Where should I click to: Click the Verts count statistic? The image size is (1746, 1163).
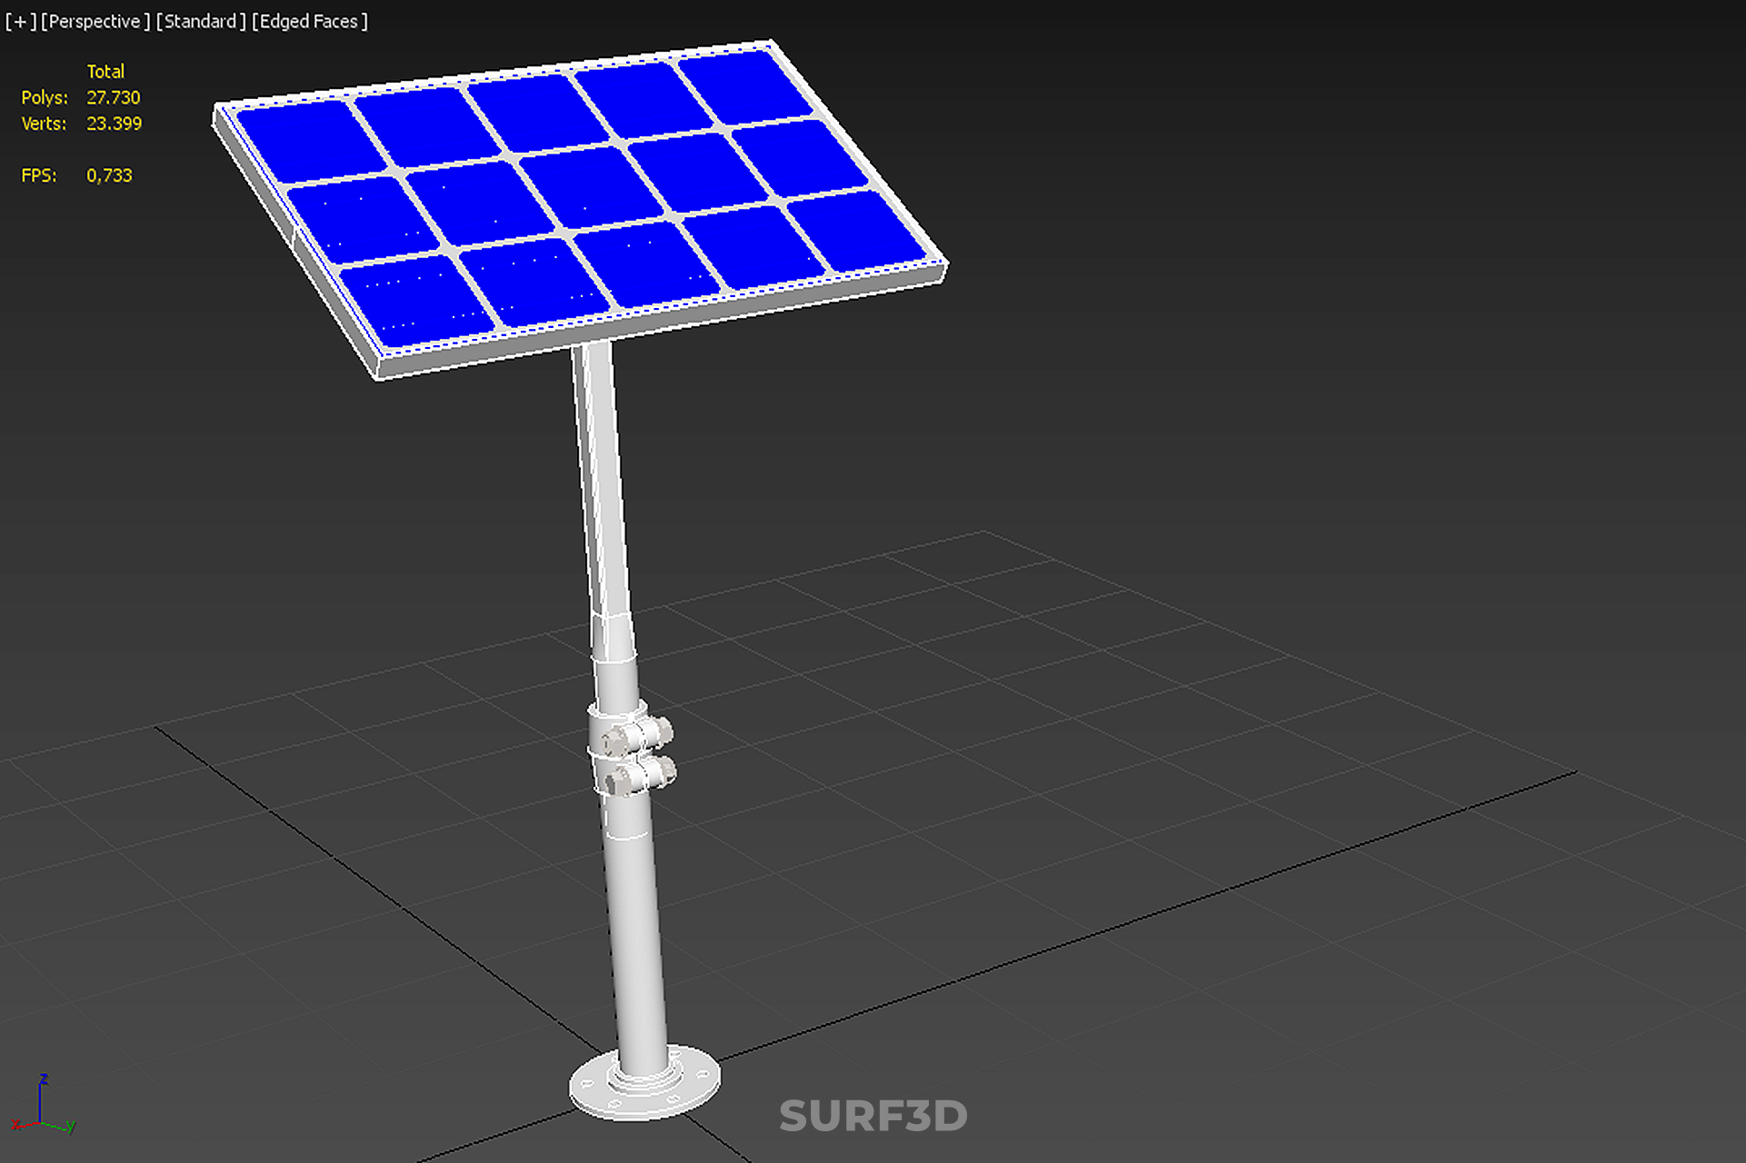pyautogui.click(x=114, y=124)
